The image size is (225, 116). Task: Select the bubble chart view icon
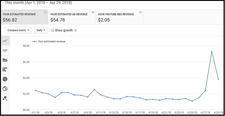(x=5, y=98)
